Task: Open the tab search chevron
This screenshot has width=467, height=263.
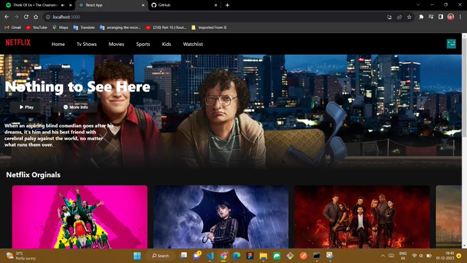Action: 418,5
